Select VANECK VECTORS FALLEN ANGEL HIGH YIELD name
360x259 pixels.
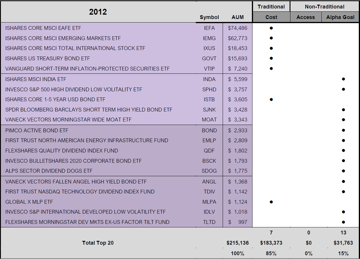(76, 182)
